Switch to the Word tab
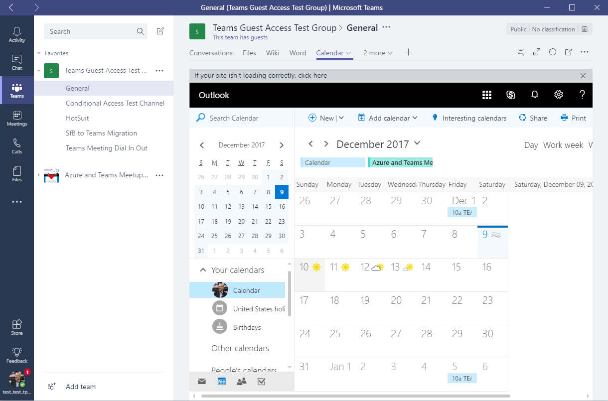The height and width of the screenshot is (401, 608). click(298, 53)
